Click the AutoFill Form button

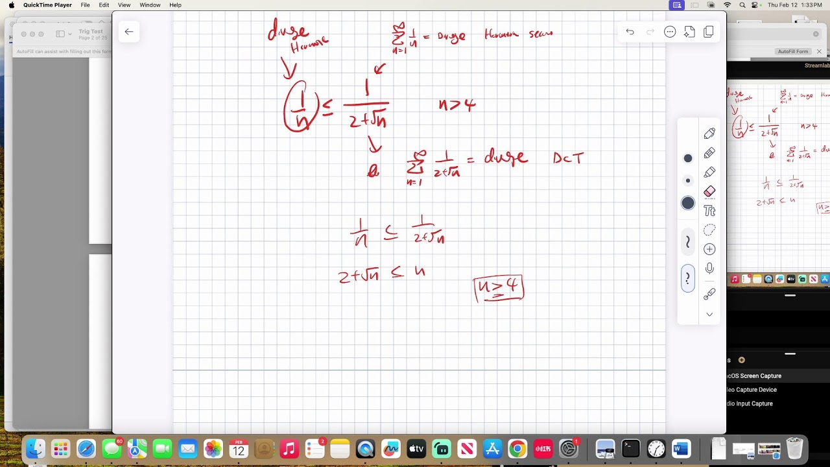[x=793, y=51]
